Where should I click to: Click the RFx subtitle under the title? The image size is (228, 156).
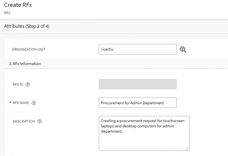tap(7, 13)
